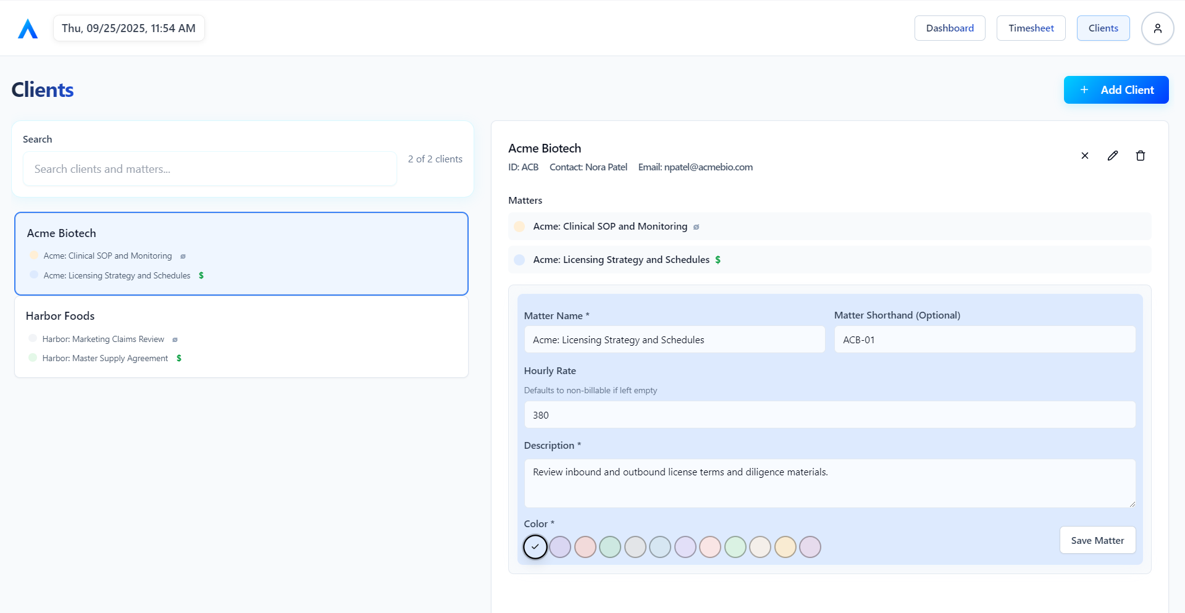This screenshot has width=1185, height=613.
Task: Switch to the Timesheet tab
Action: coord(1030,28)
